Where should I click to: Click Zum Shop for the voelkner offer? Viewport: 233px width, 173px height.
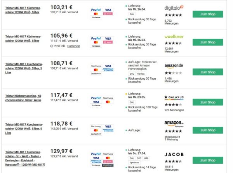tap(207, 42)
